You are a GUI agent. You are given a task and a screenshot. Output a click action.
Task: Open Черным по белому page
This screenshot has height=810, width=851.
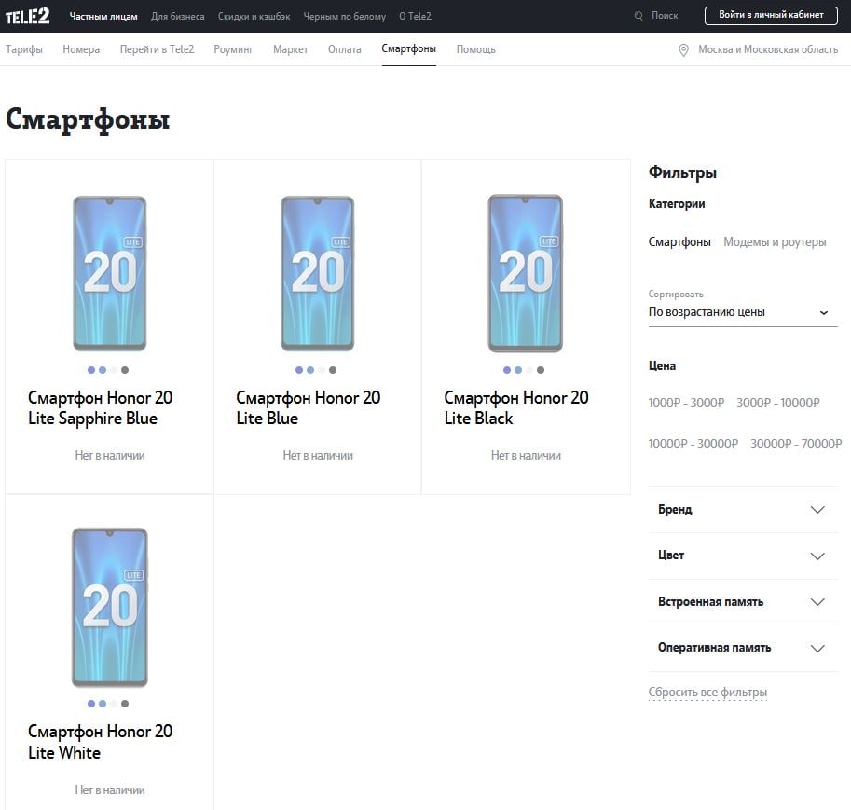(345, 16)
